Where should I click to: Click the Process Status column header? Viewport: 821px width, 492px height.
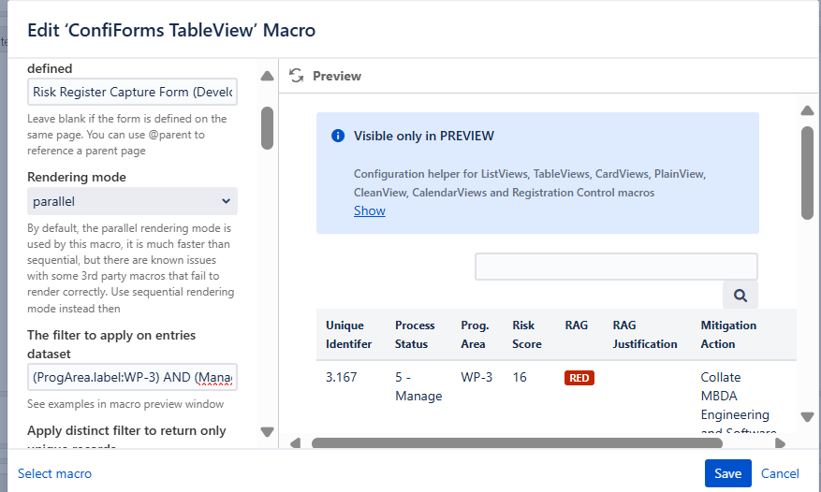tap(415, 335)
